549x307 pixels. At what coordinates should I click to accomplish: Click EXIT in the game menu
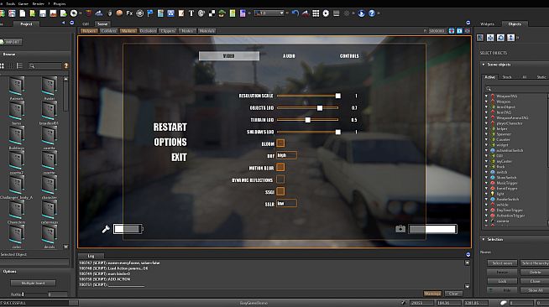[x=179, y=158]
